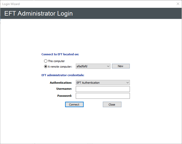Select the "This computer" radio button circle

(46, 61)
